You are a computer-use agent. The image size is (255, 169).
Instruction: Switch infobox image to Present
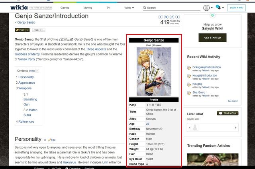point(157,45)
